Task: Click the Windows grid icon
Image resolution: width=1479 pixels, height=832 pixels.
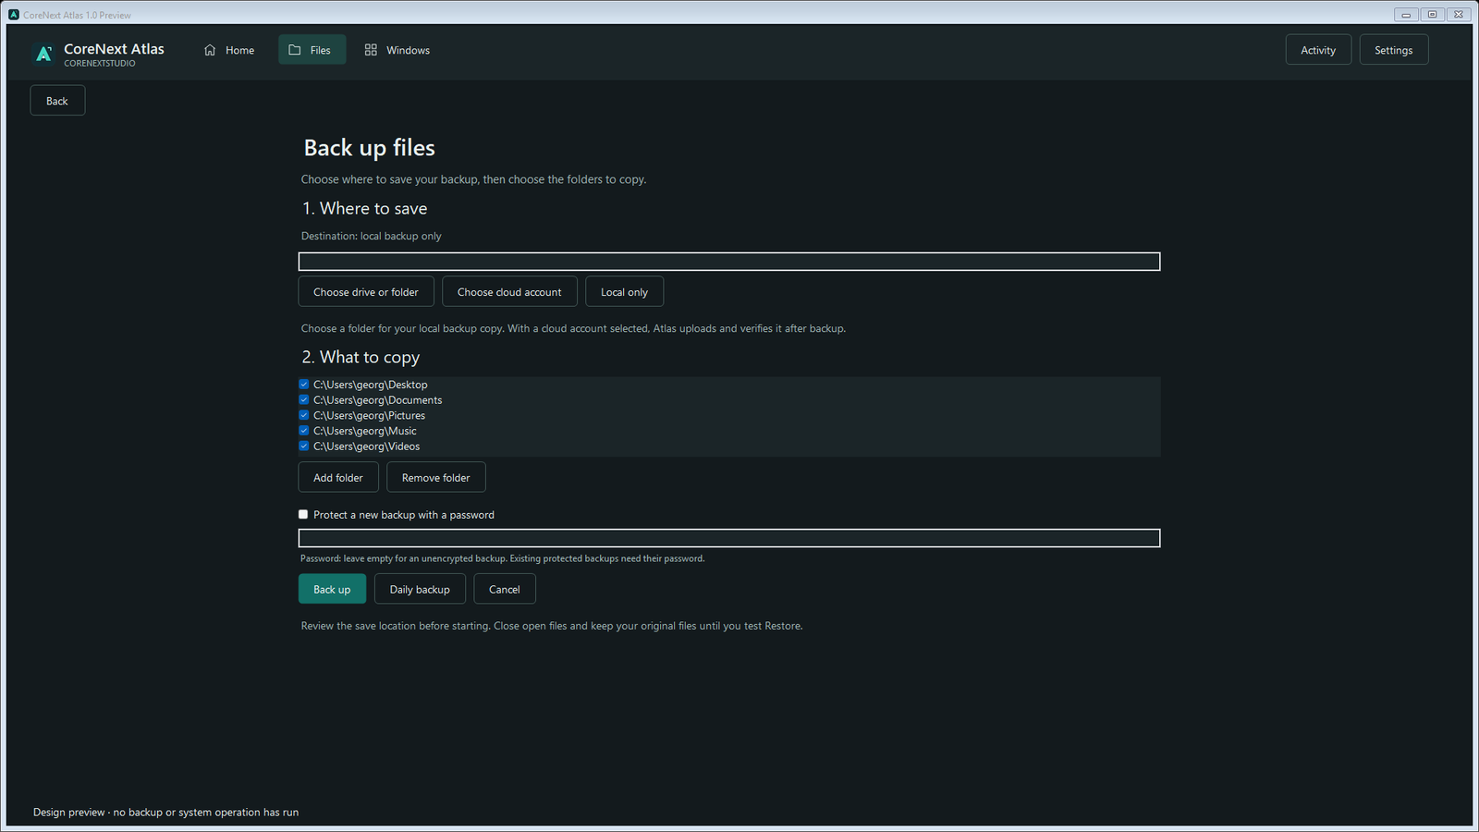Action: coord(371,50)
